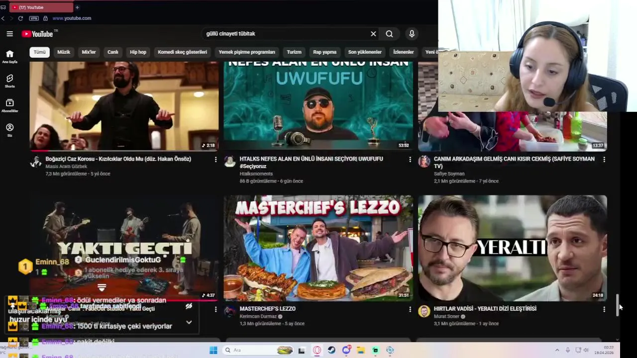Open the Windows Start menu

point(213,350)
